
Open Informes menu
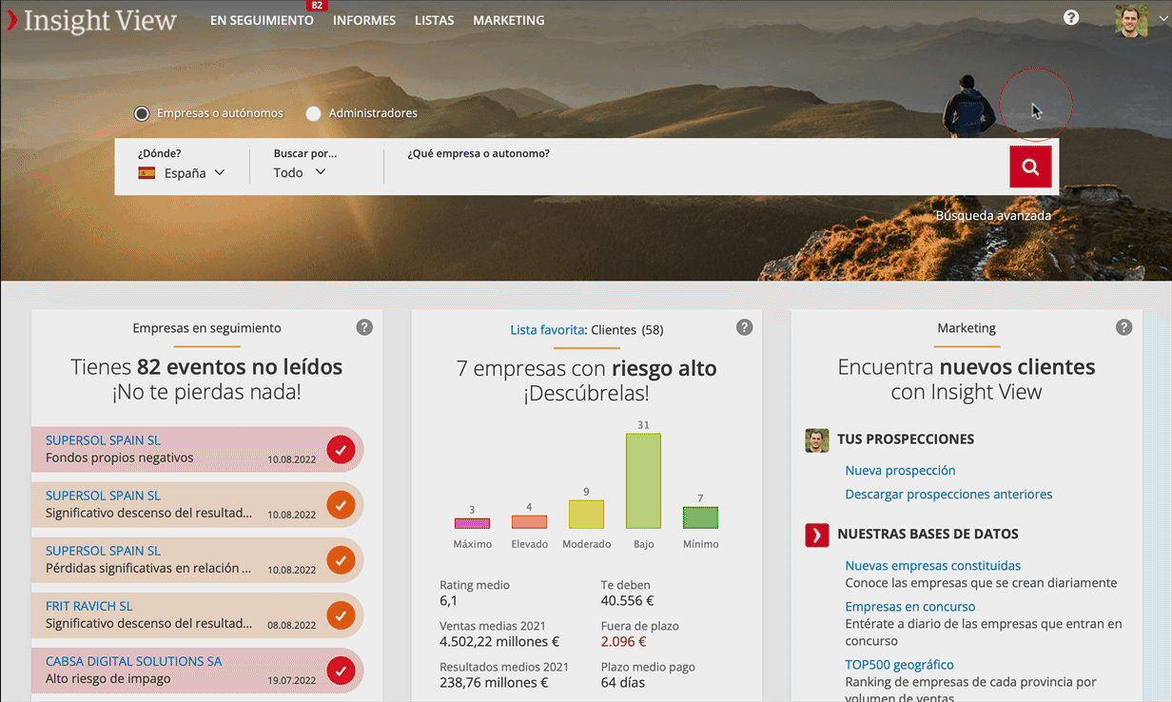(x=364, y=20)
